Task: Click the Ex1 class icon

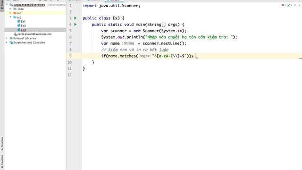Action: pyautogui.click(x=19, y=21)
